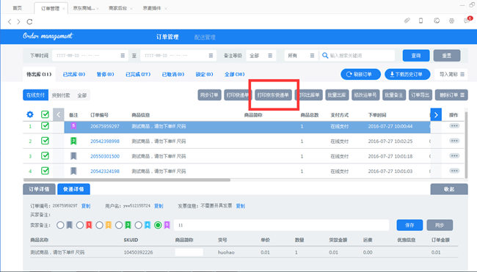Go forward with the forward arrow

click(18, 21)
